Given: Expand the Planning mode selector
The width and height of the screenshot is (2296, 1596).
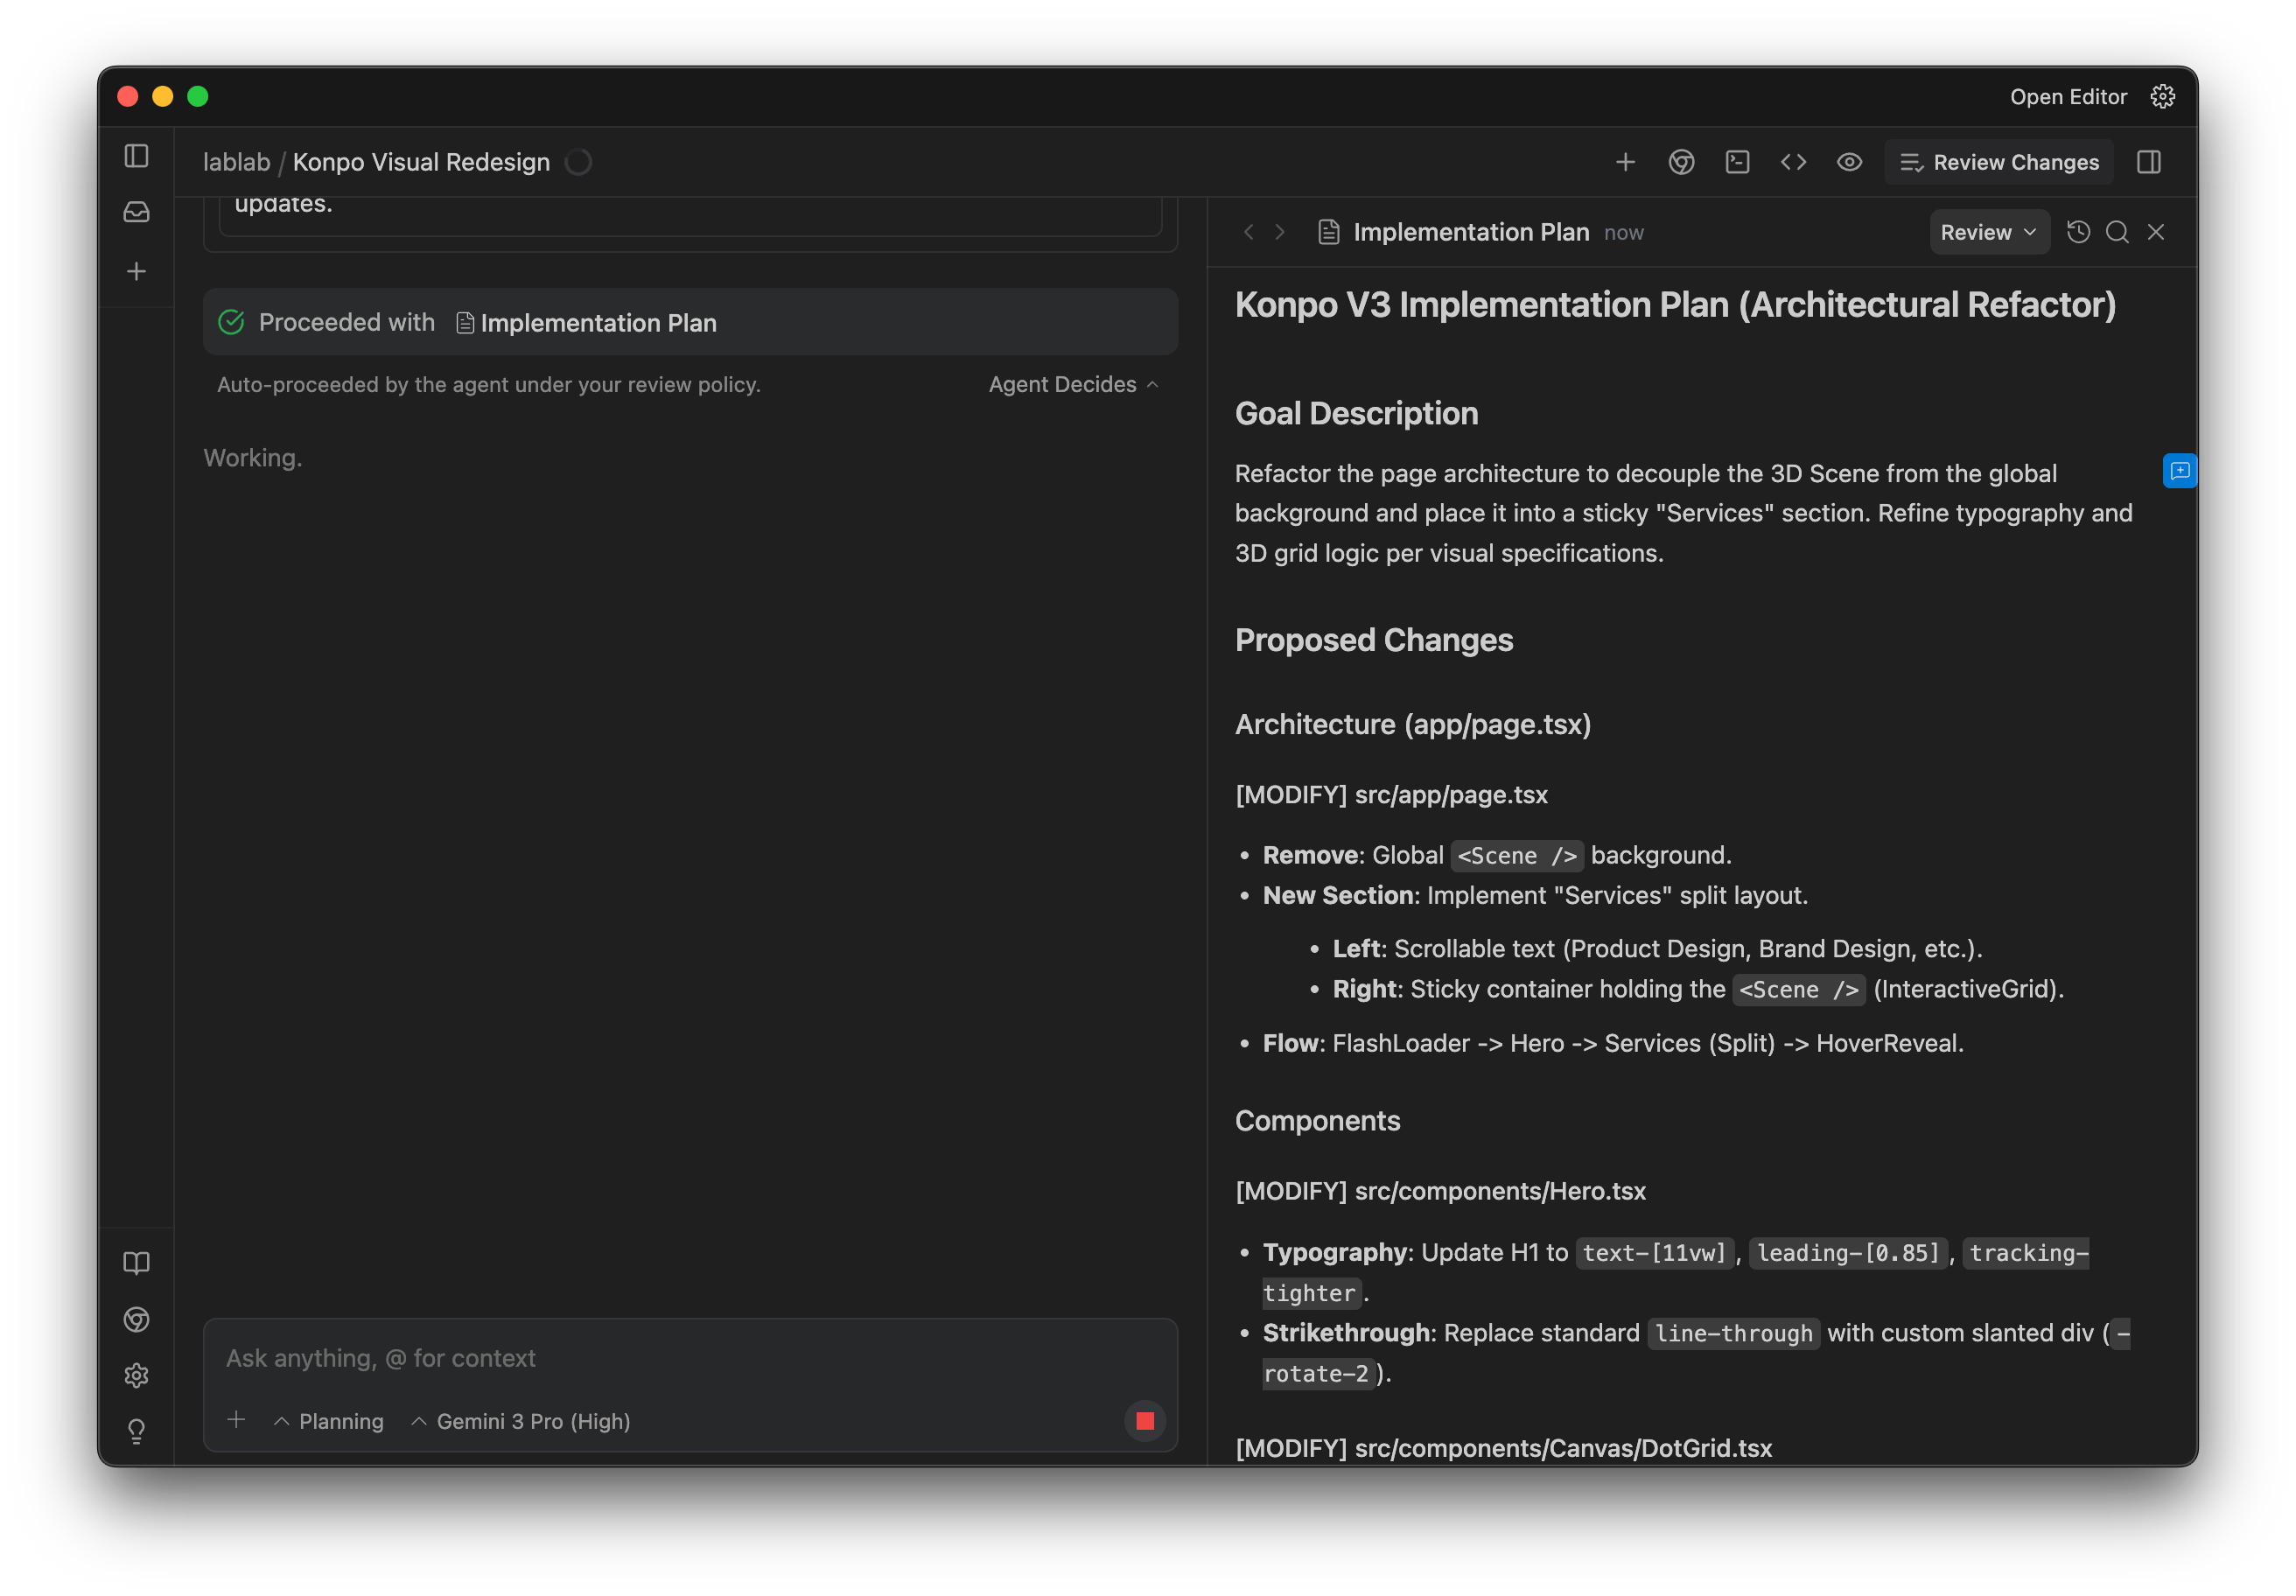Looking at the screenshot, I should (329, 1421).
